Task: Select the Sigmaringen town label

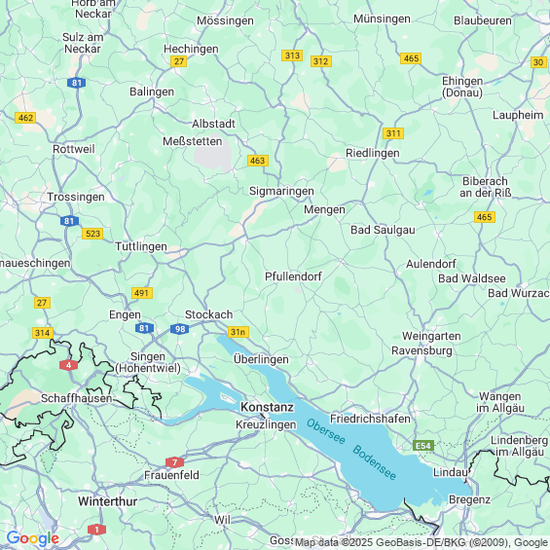Action: coord(281,191)
